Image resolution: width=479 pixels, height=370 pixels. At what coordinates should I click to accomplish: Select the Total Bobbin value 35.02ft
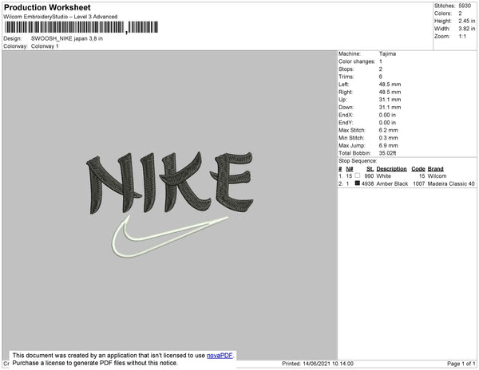pyautogui.click(x=387, y=153)
